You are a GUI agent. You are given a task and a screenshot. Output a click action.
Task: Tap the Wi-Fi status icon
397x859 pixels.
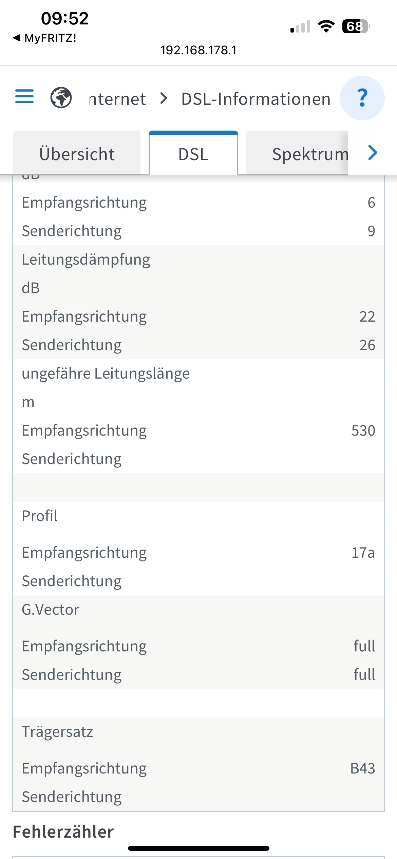tap(326, 26)
